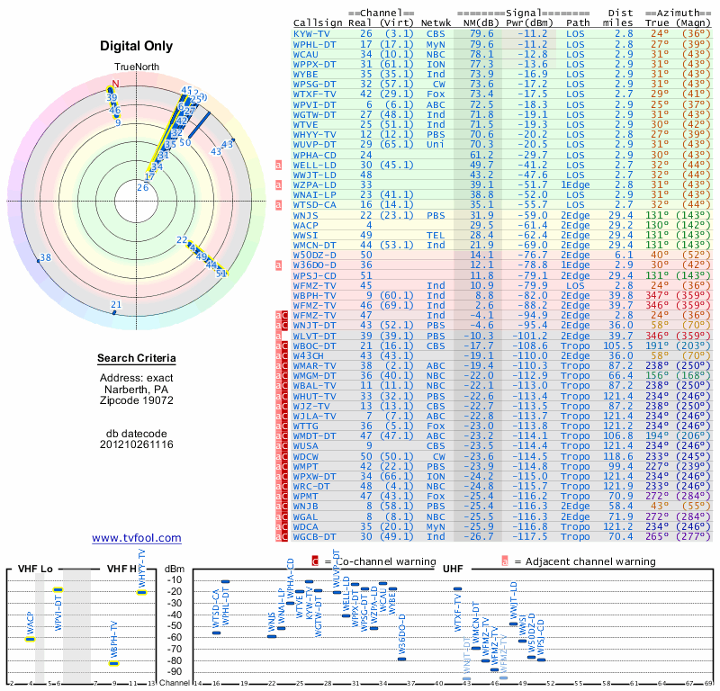Click the Search Criteria heading
Viewport: 720px width, 691px height.
[137, 358]
